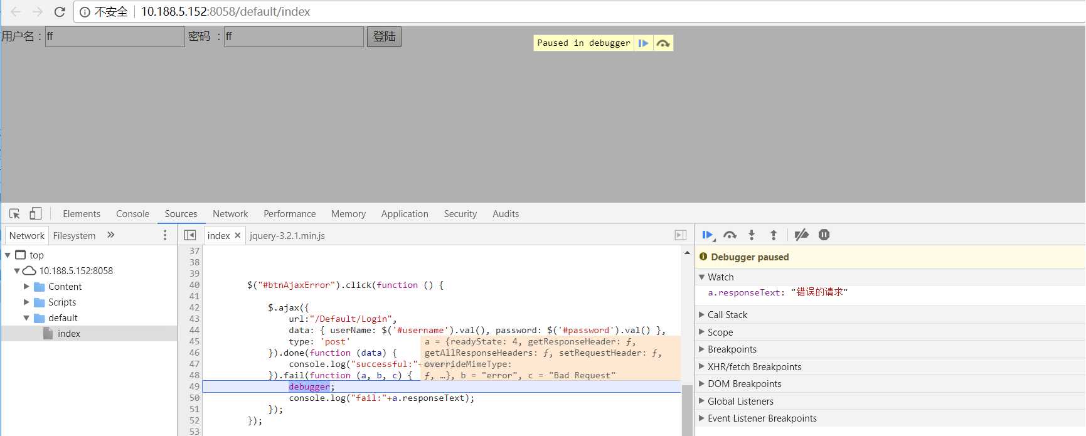Step into next function call icon
Screen dimensions: 1086x436
[x=752, y=235]
